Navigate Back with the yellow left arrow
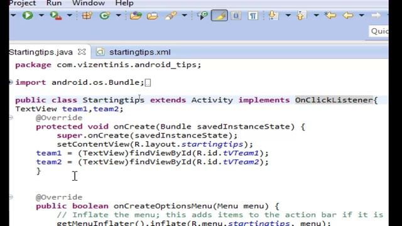The width and height of the screenshot is (402, 226). (348, 16)
